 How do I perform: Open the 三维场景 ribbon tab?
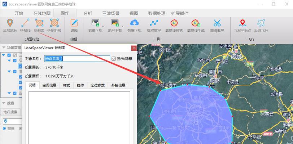111,13
